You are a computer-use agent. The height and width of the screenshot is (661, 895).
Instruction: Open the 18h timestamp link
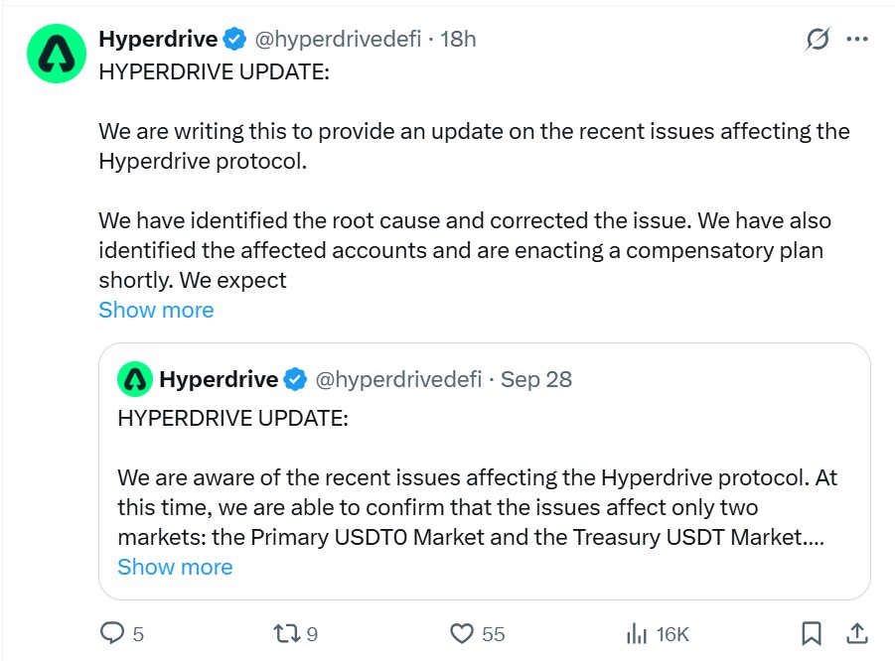click(458, 39)
